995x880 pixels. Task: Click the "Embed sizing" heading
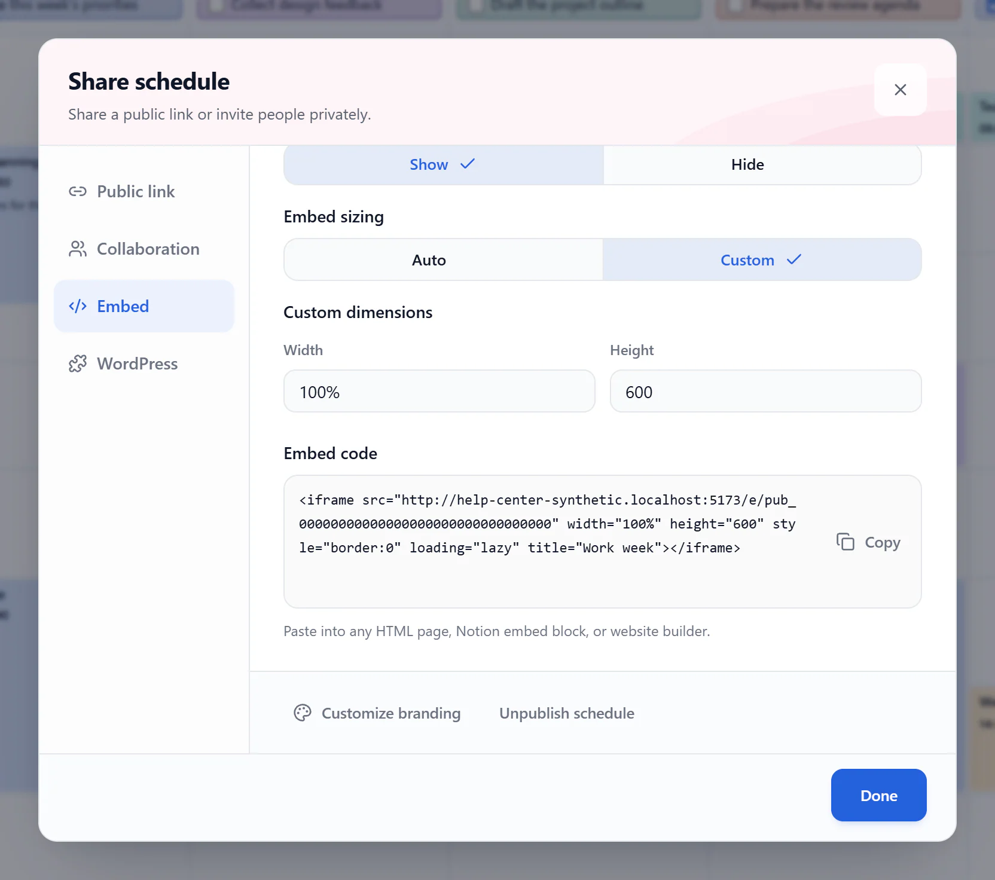pyautogui.click(x=334, y=216)
